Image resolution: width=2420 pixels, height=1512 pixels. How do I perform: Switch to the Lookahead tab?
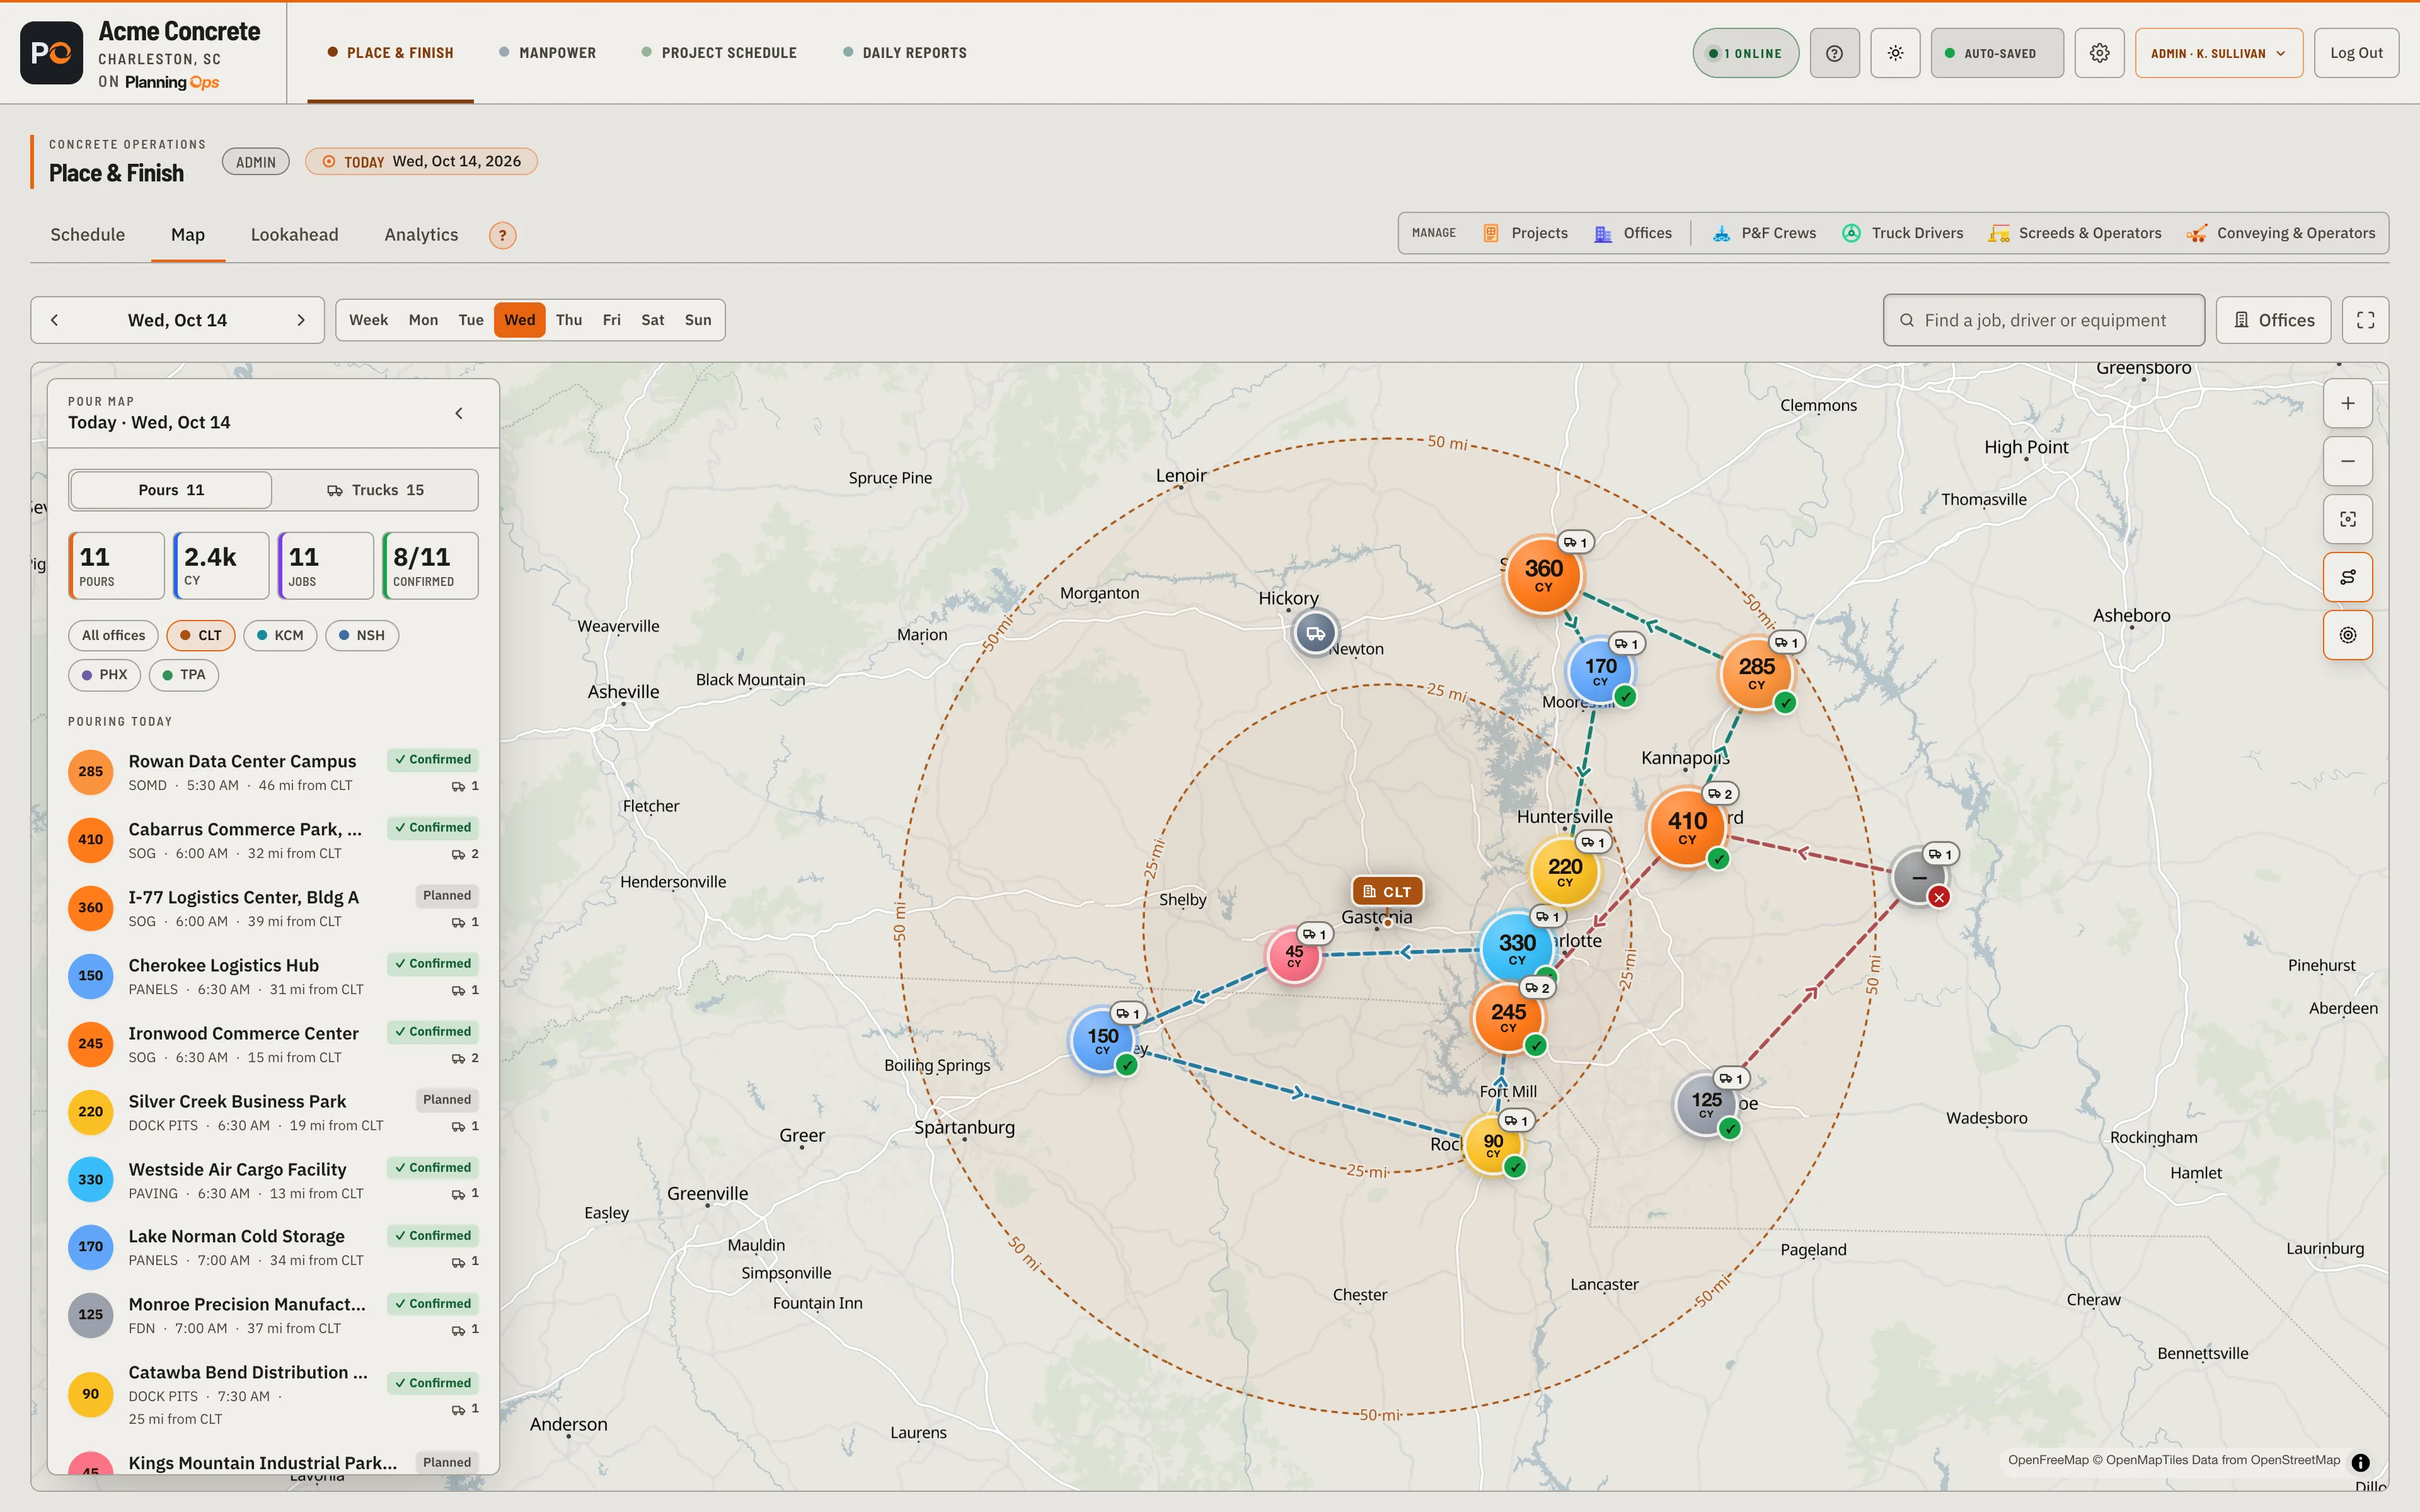click(x=294, y=235)
